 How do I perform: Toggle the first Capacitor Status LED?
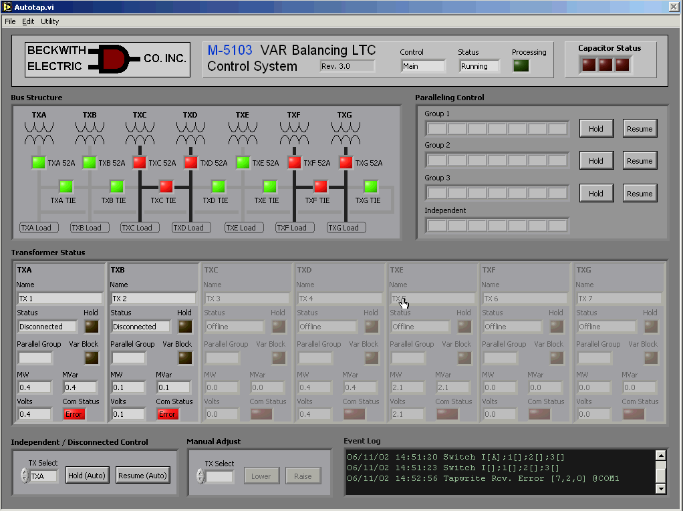point(589,65)
